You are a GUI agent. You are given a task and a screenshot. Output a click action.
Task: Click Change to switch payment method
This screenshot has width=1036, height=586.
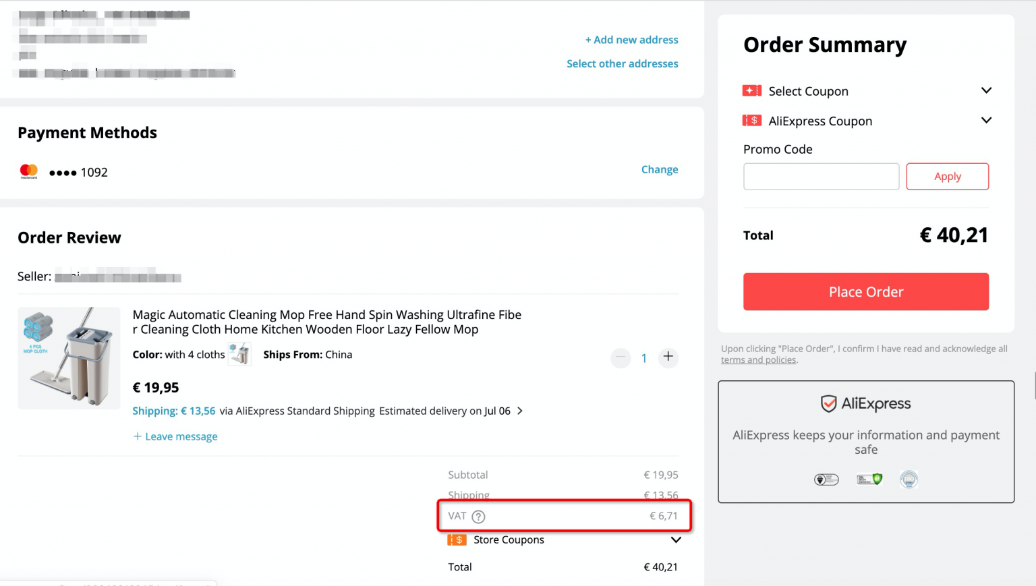coord(659,169)
